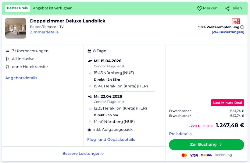This screenshot has width=250, height=163.
Task: Click the text "15:45 Nürnberg (NUE)"
Action: click(x=114, y=73)
